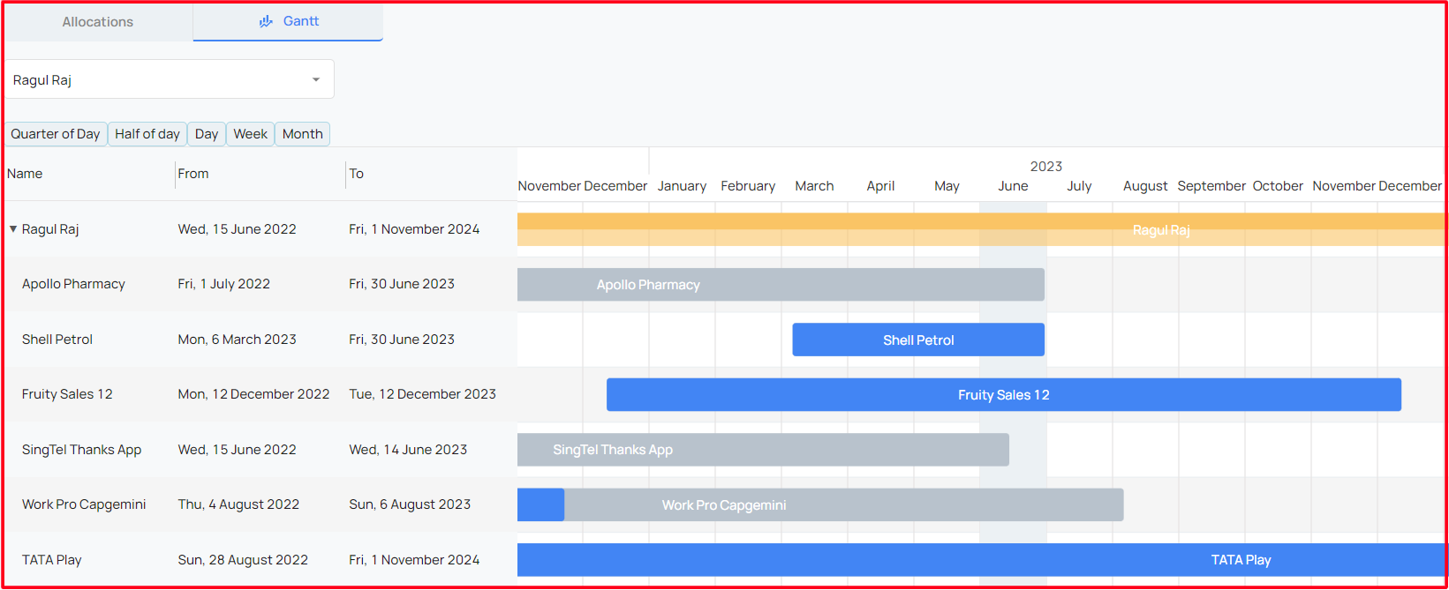Select the Fruity Sales 12 row name
This screenshot has width=1449, height=590.
67,394
